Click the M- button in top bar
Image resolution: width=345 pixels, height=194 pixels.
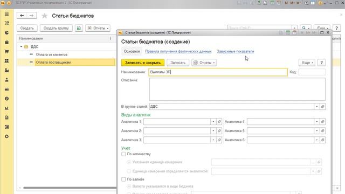298,3
